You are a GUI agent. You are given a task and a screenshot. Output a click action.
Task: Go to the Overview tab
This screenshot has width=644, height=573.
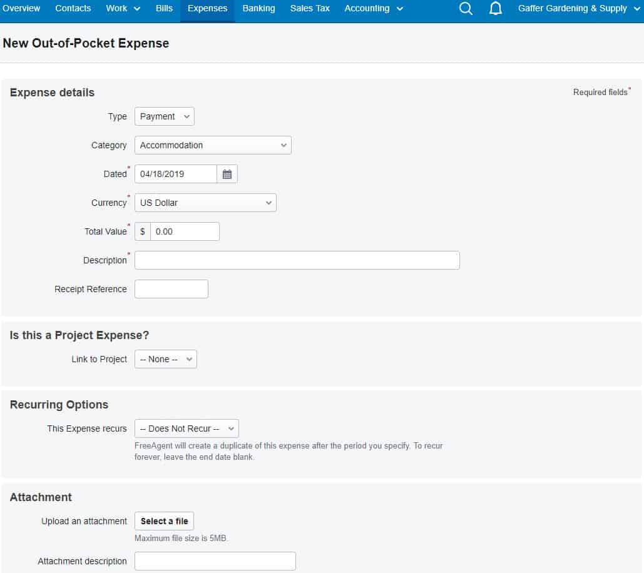click(21, 8)
